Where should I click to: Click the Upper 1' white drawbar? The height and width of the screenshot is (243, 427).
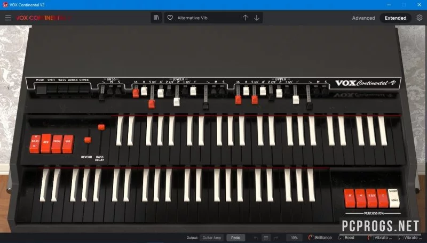pos(296,100)
